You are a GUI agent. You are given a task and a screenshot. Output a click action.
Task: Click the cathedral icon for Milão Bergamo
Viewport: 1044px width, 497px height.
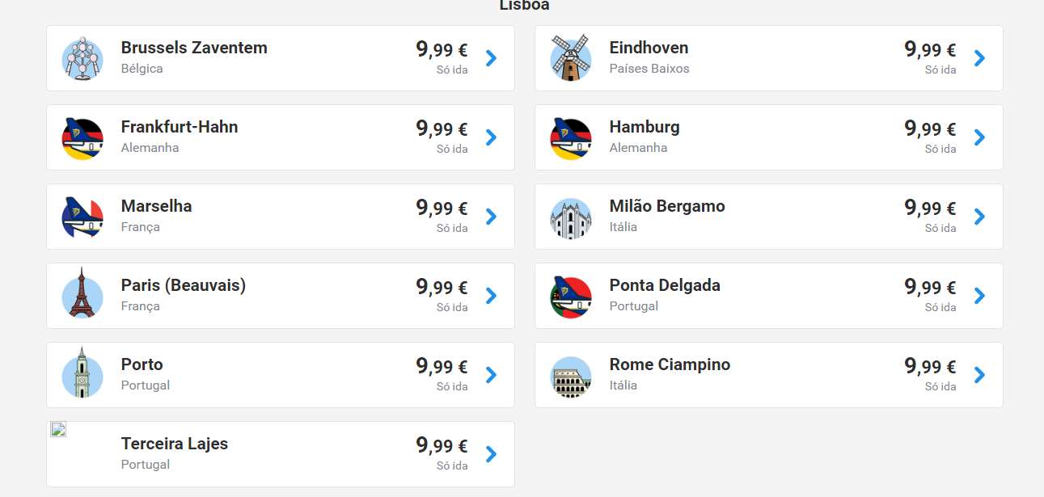[570, 217]
